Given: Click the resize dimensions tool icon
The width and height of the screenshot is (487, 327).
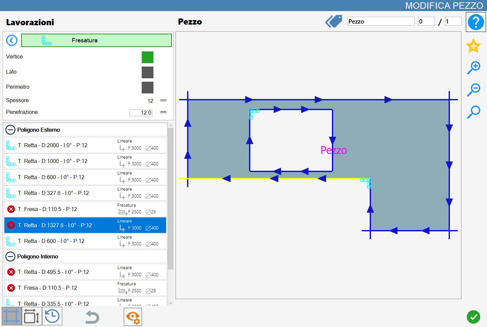Looking at the screenshot, I should (x=32, y=317).
